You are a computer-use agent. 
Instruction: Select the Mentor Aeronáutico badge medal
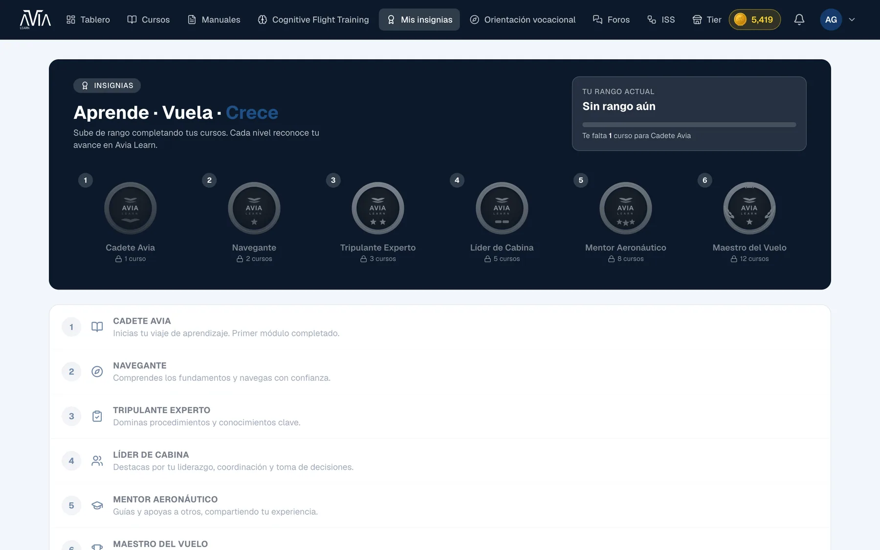626,208
